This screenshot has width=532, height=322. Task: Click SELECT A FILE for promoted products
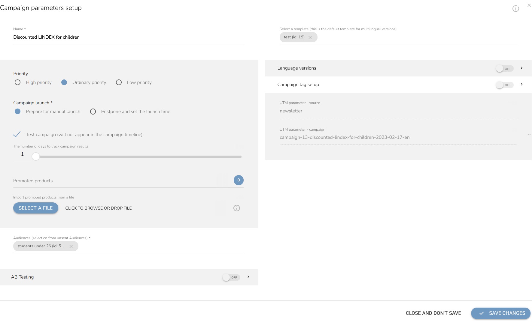click(x=35, y=208)
